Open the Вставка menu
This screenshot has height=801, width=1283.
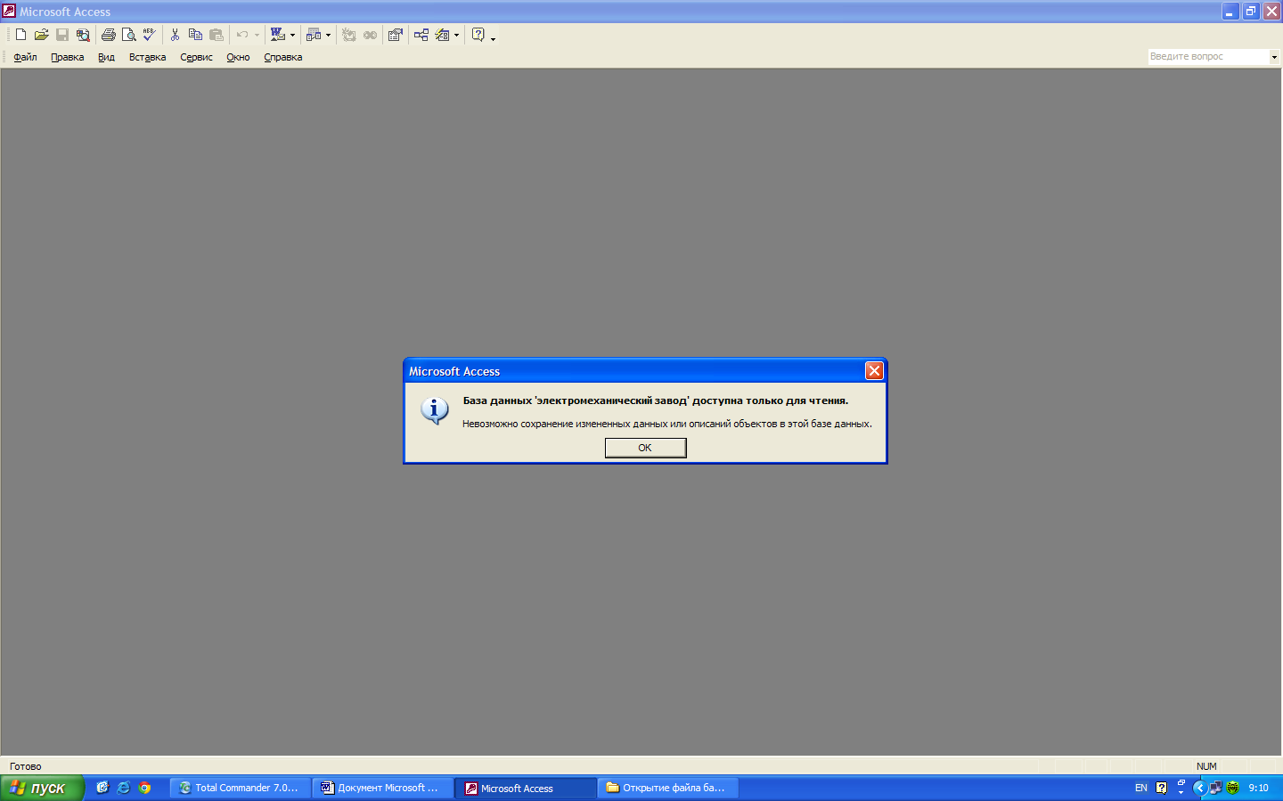(x=147, y=57)
